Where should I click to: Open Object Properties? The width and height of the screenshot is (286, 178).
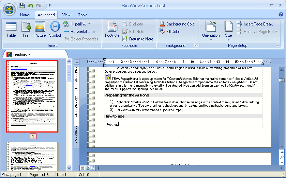81,39
